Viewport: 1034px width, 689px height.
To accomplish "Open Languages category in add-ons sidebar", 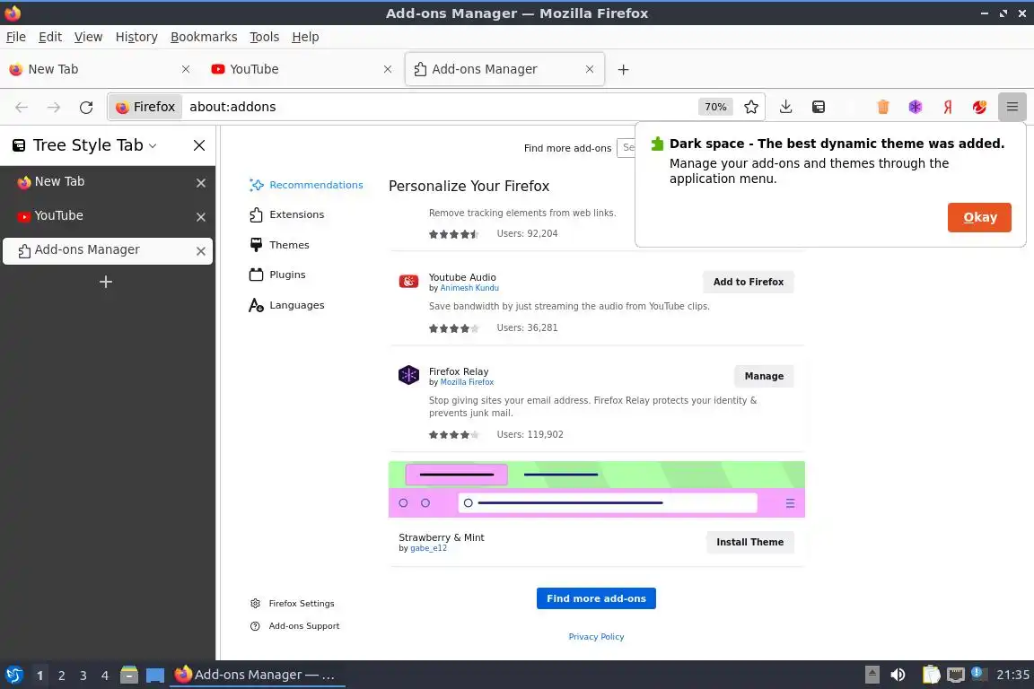I will click(x=287, y=305).
